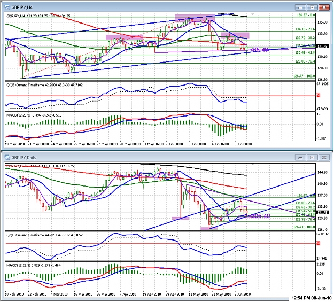
Task: Click the 128.99 - 76.4 Fibonacci label in Daily
Action: tap(305, 219)
